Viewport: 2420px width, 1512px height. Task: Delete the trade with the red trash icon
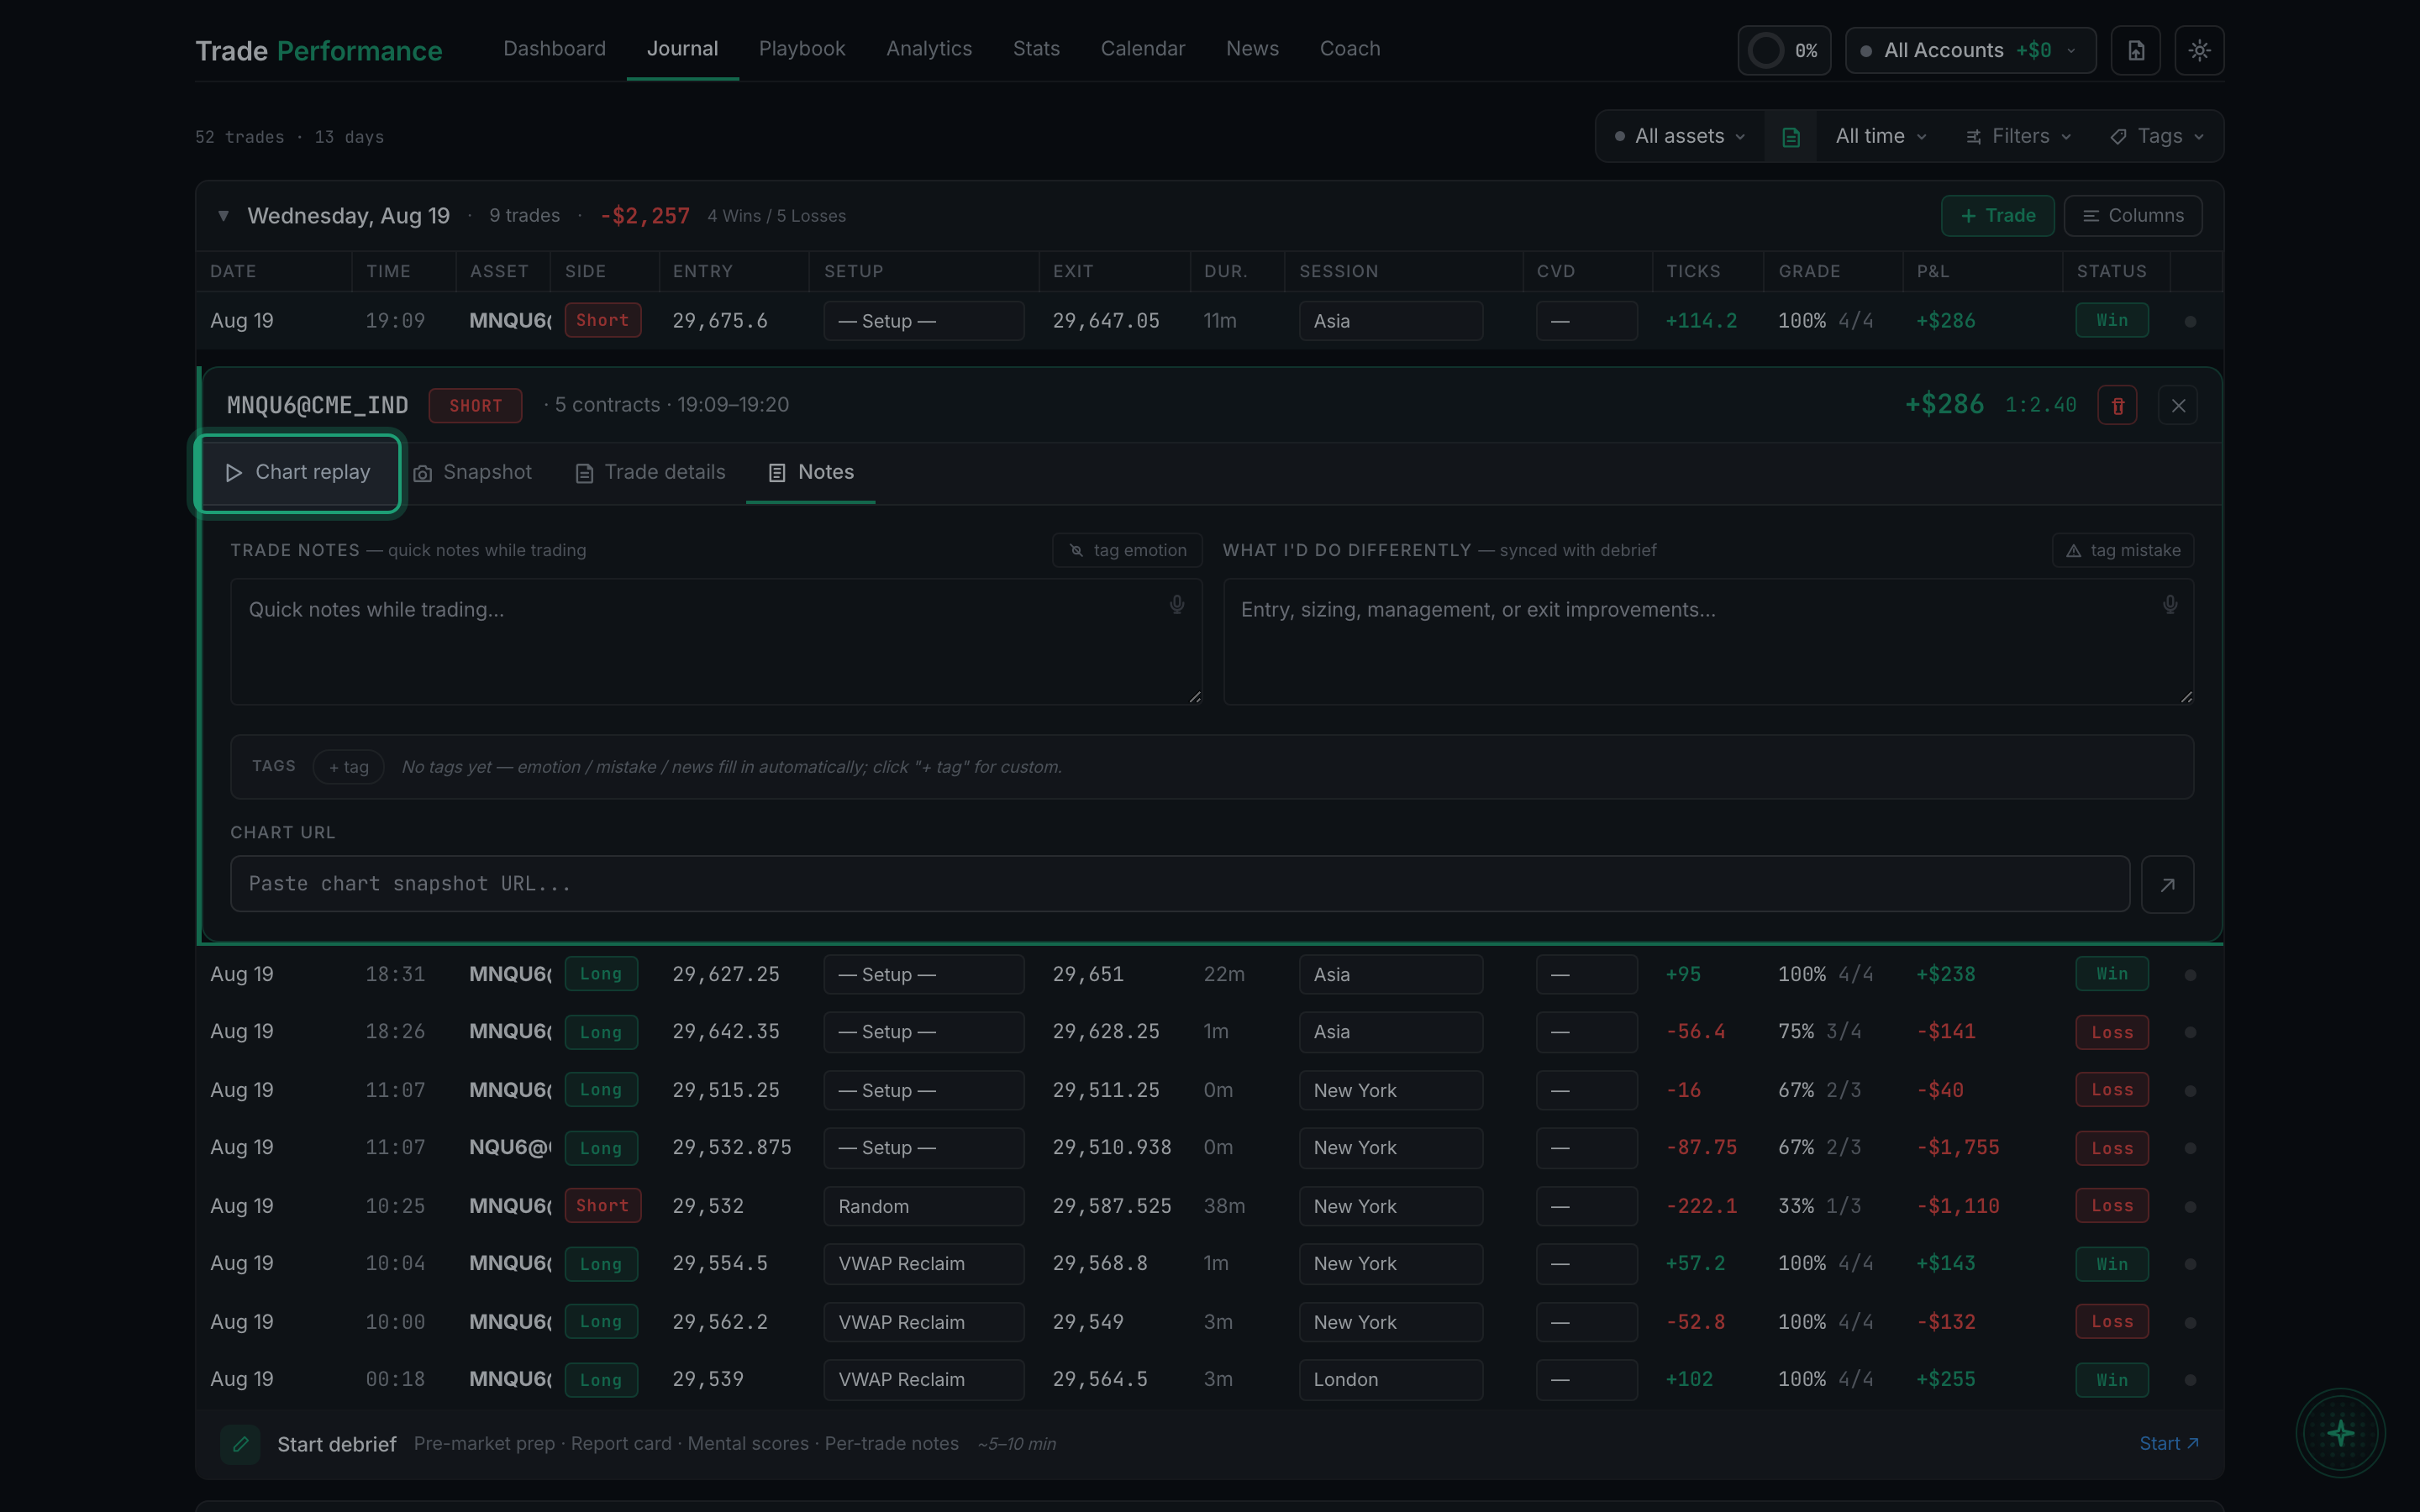2117,405
